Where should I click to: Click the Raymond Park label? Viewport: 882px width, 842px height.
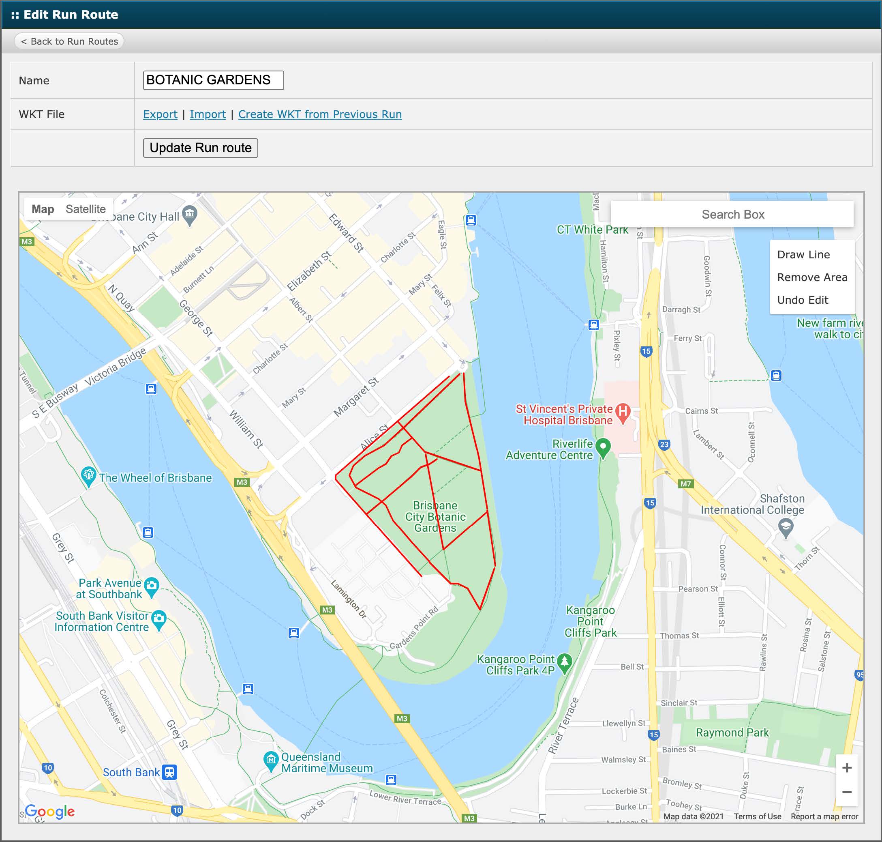click(732, 732)
